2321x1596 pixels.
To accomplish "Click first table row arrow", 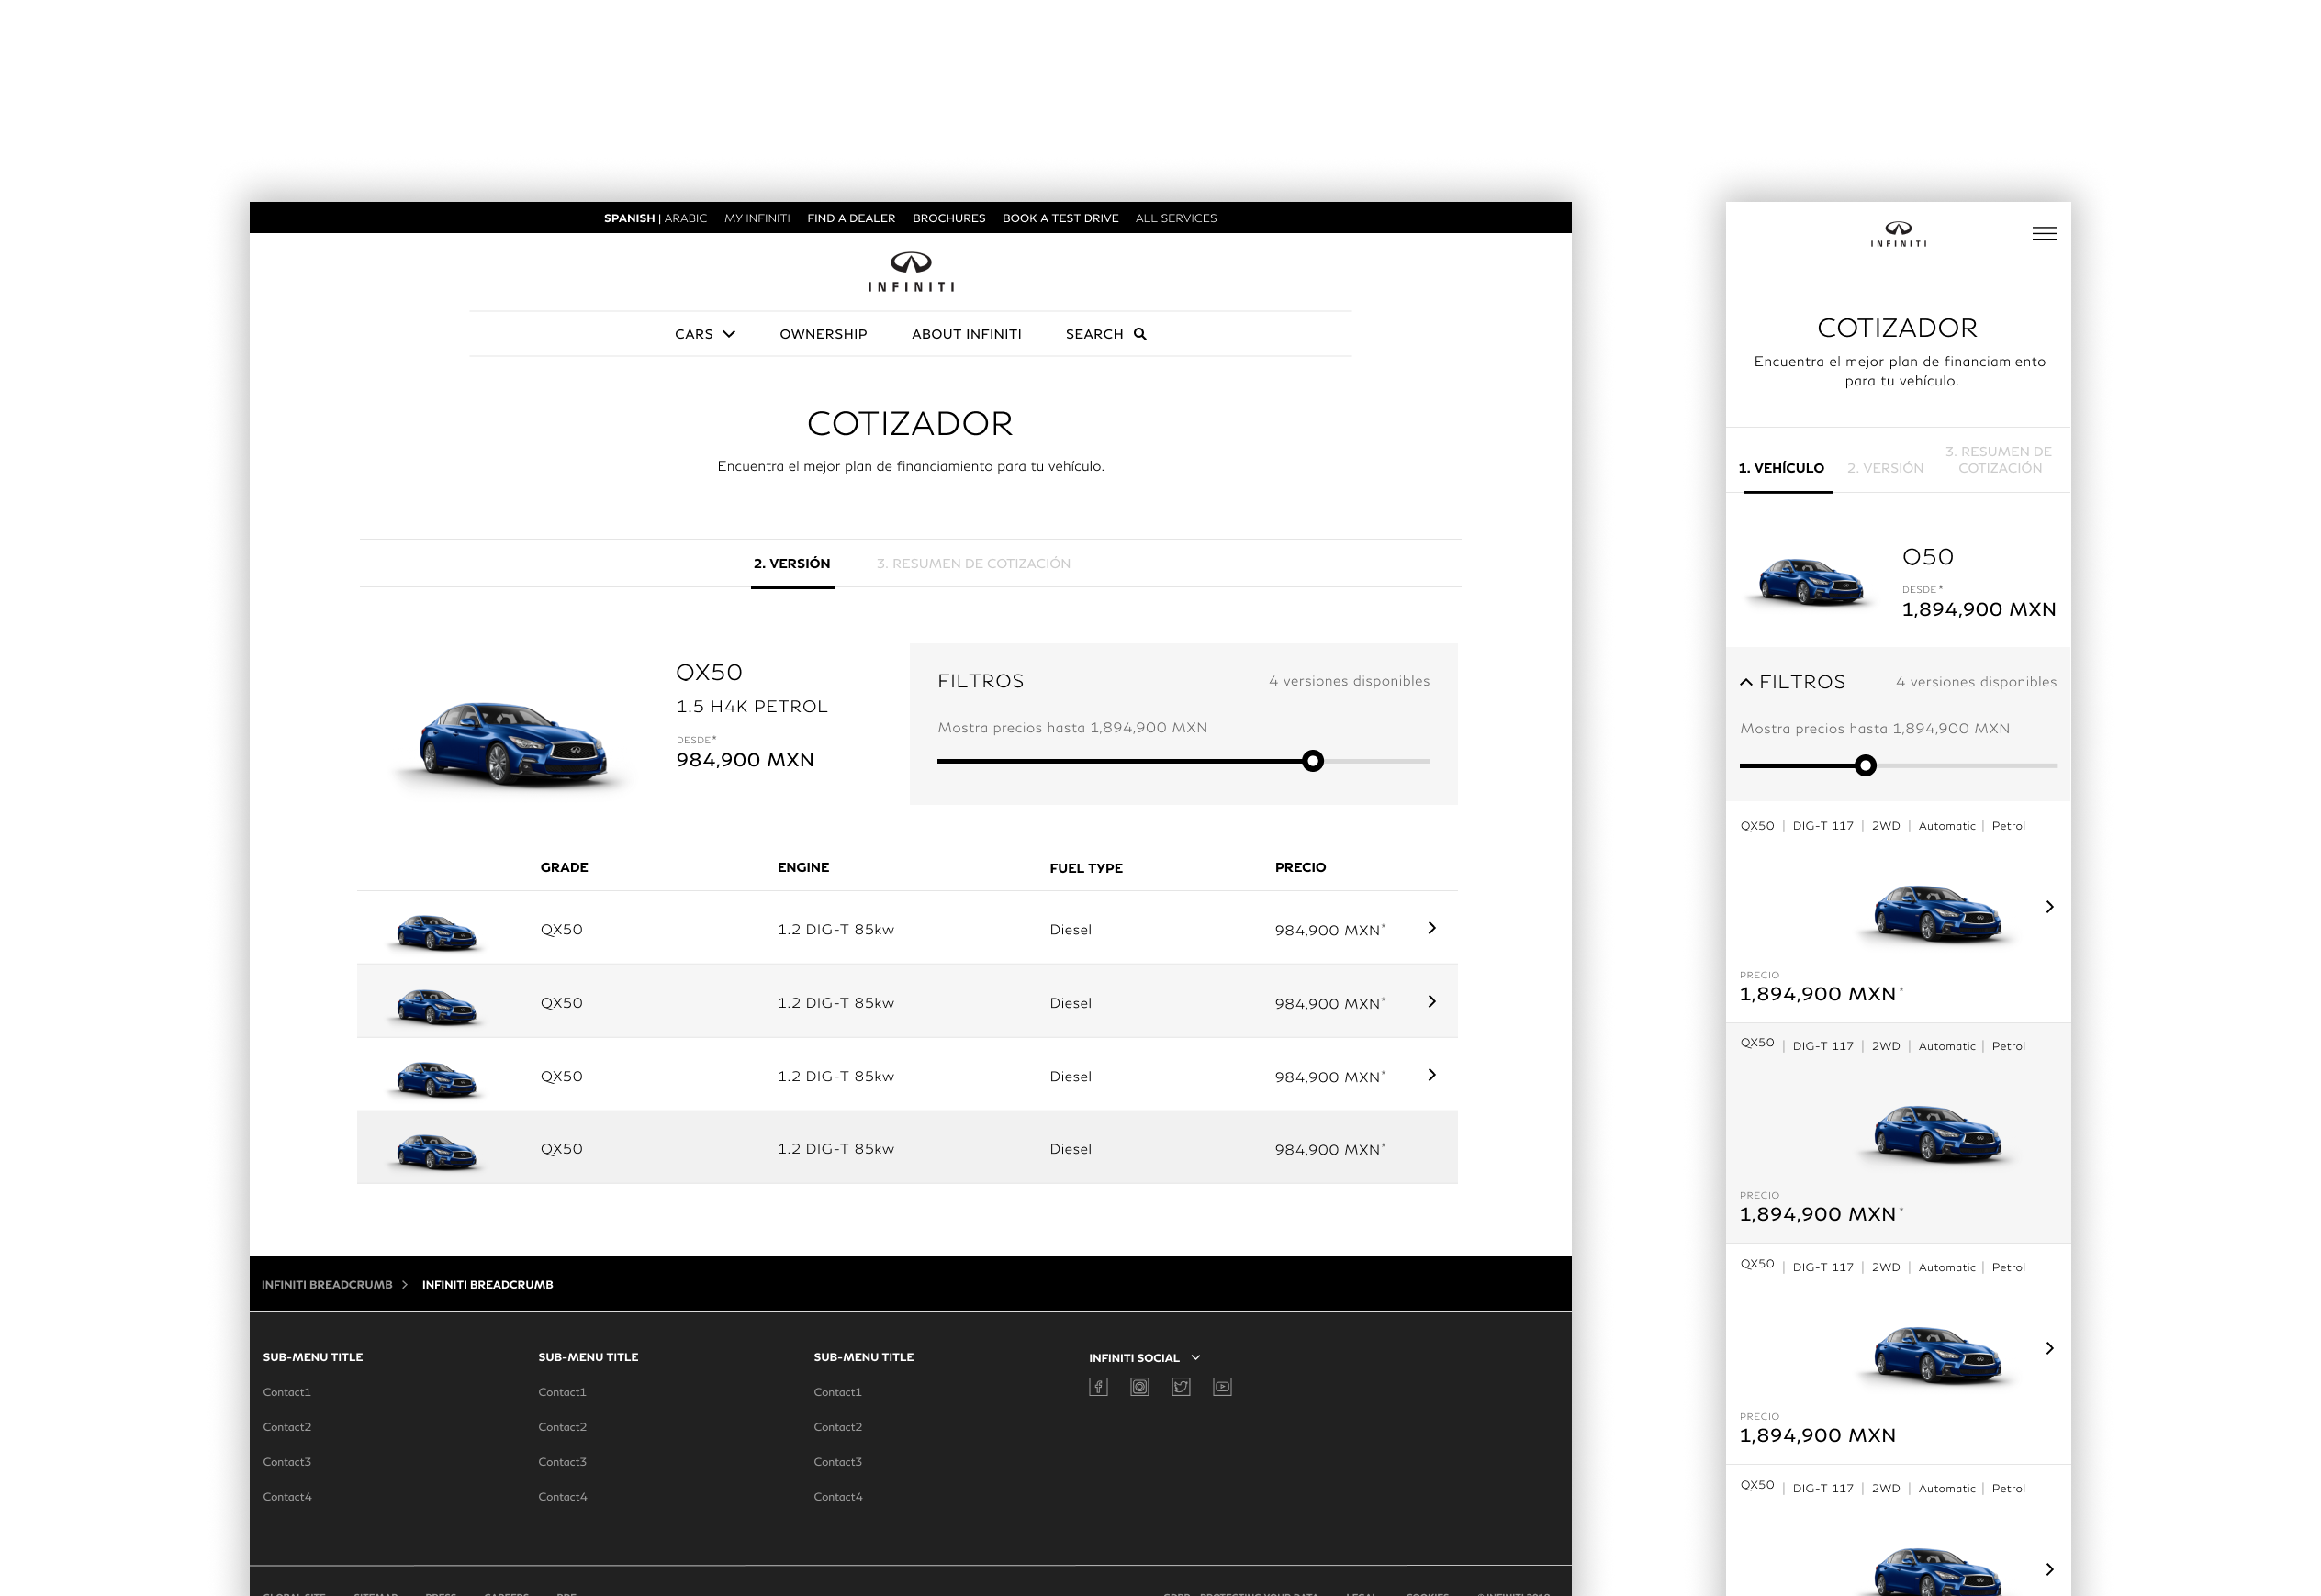I will [1431, 928].
